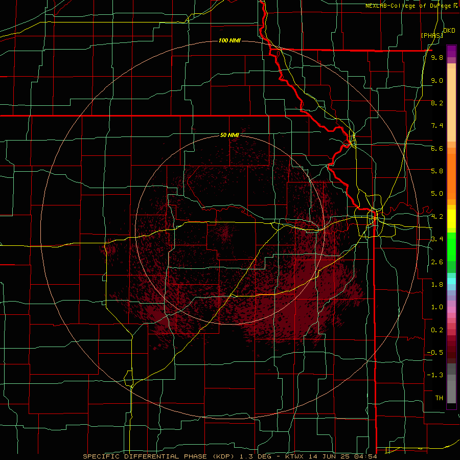Click the [PHAS] units label

(432, 35)
